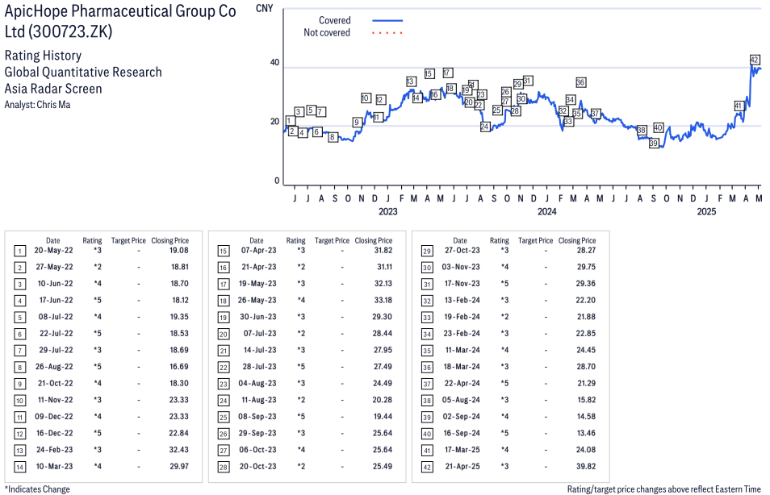Click the 2025 year label on the axis
This screenshot has width=770, height=495.
(x=706, y=211)
